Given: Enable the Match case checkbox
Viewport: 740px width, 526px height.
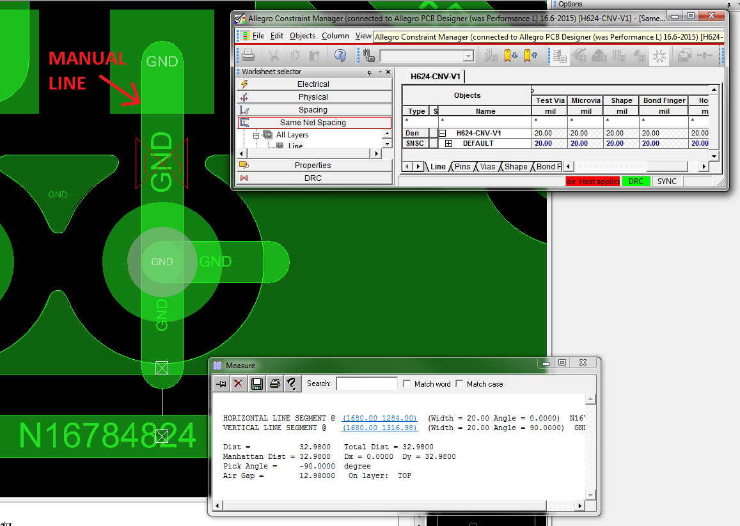Looking at the screenshot, I should 459,384.
